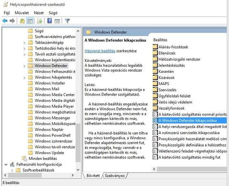Open the Ügyféloldali felület folder icon
The width and height of the screenshot is (229, 186).
pos(155,96)
